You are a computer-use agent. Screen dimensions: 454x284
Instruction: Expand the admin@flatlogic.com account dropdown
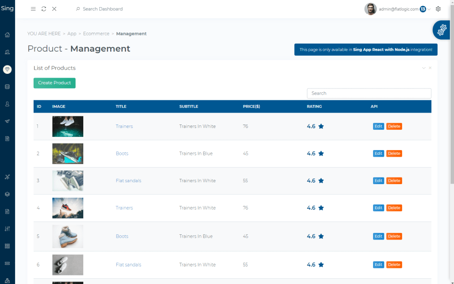pyautogui.click(x=398, y=9)
